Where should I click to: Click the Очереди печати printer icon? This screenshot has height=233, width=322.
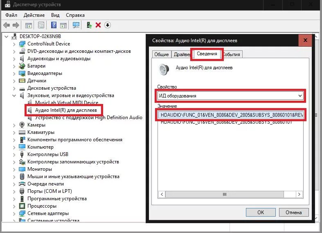(x=22, y=184)
